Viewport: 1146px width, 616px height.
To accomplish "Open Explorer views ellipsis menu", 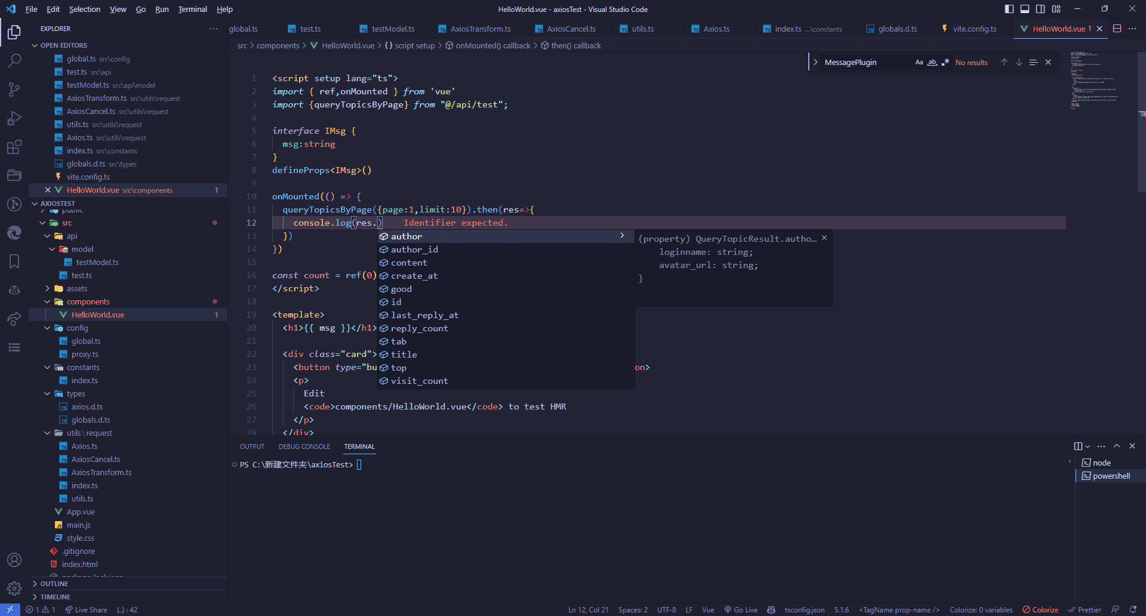I will [214, 29].
